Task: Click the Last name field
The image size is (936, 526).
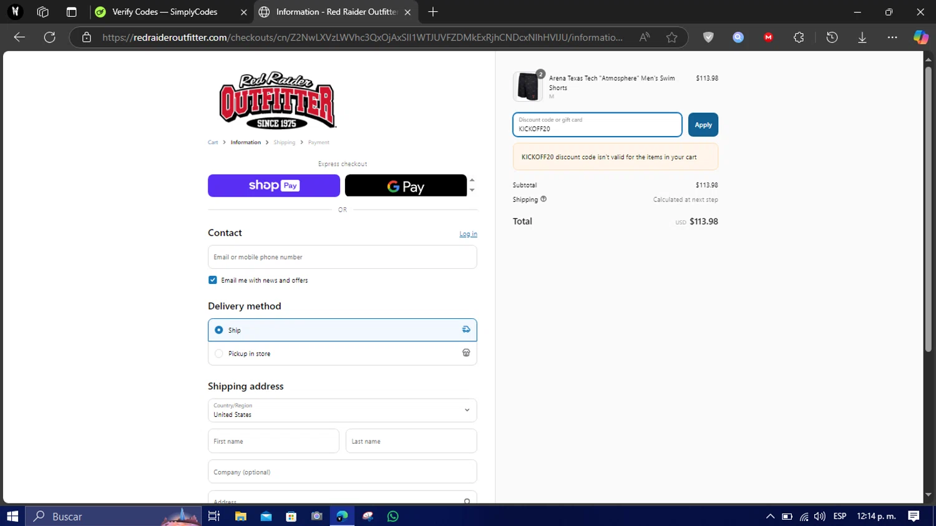Action: point(411,441)
